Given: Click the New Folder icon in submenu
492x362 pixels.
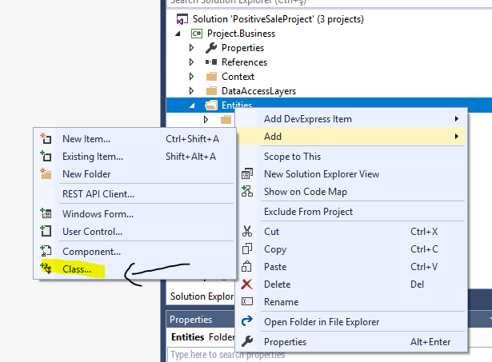Looking at the screenshot, I should [x=46, y=173].
